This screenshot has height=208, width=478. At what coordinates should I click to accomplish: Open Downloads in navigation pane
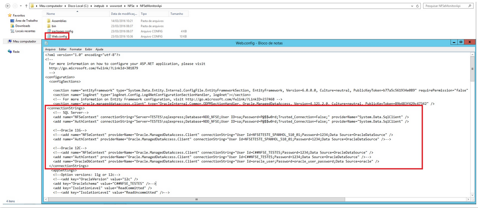click(x=22, y=26)
